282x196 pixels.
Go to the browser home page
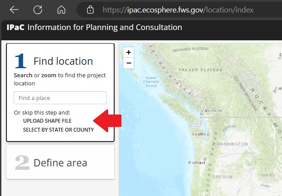(61, 9)
